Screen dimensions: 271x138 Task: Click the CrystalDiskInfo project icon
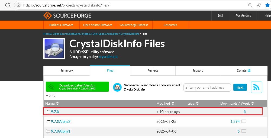[54, 49]
